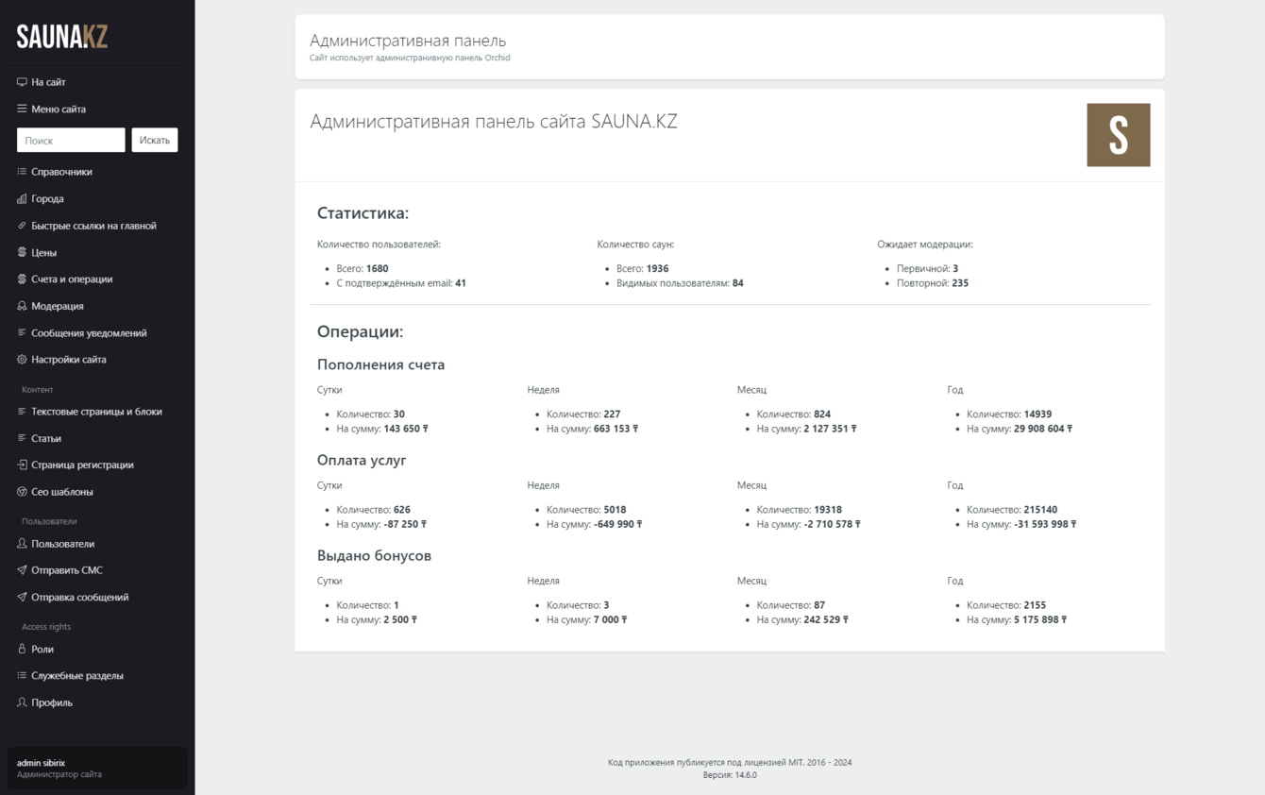Image resolution: width=1265 pixels, height=795 pixels.
Task: Click the gear icon for Настройки сайта
Action: 22,360
